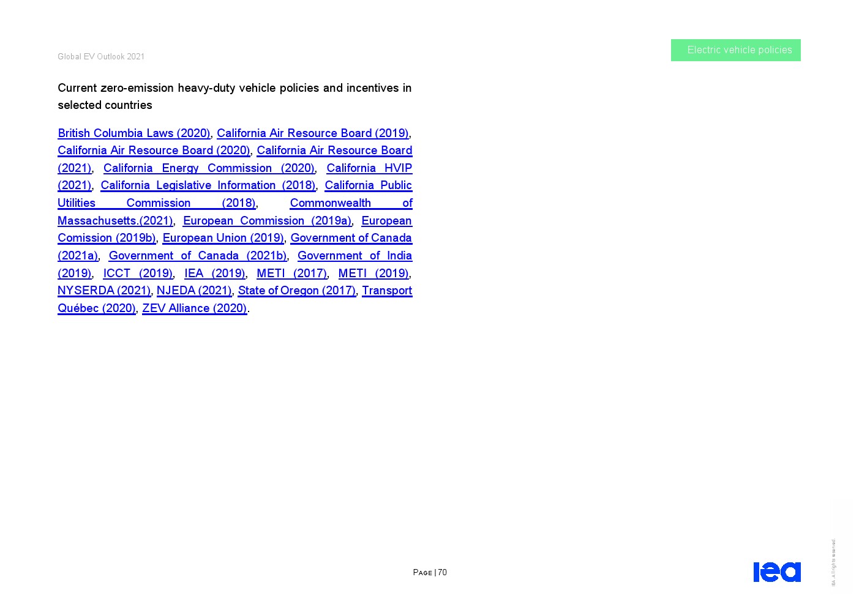859x607 pixels.
Task: Click the California Air Resource Board (2019) link
Action: (x=312, y=133)
